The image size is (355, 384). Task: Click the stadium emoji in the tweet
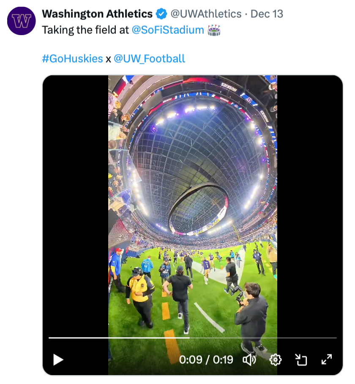pos(215,30)
